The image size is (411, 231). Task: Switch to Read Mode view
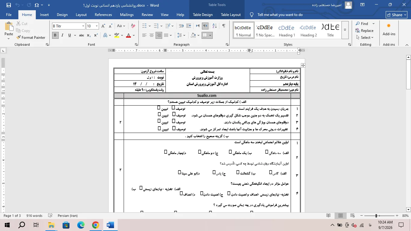pyautogui.click(x=329, y=216)
